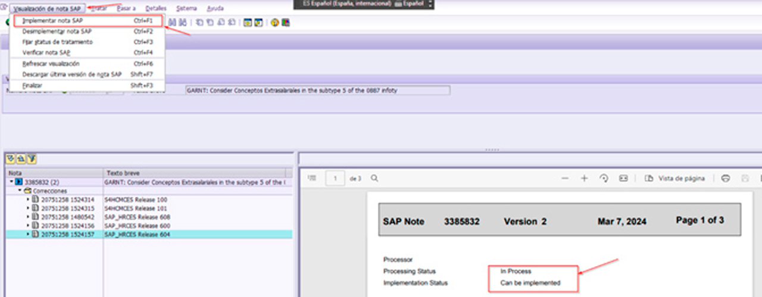Viewport: 762px width, 297px height.
Task: Expand the 20751258 1524314 correction node
Action: click(x=28, y=200)
